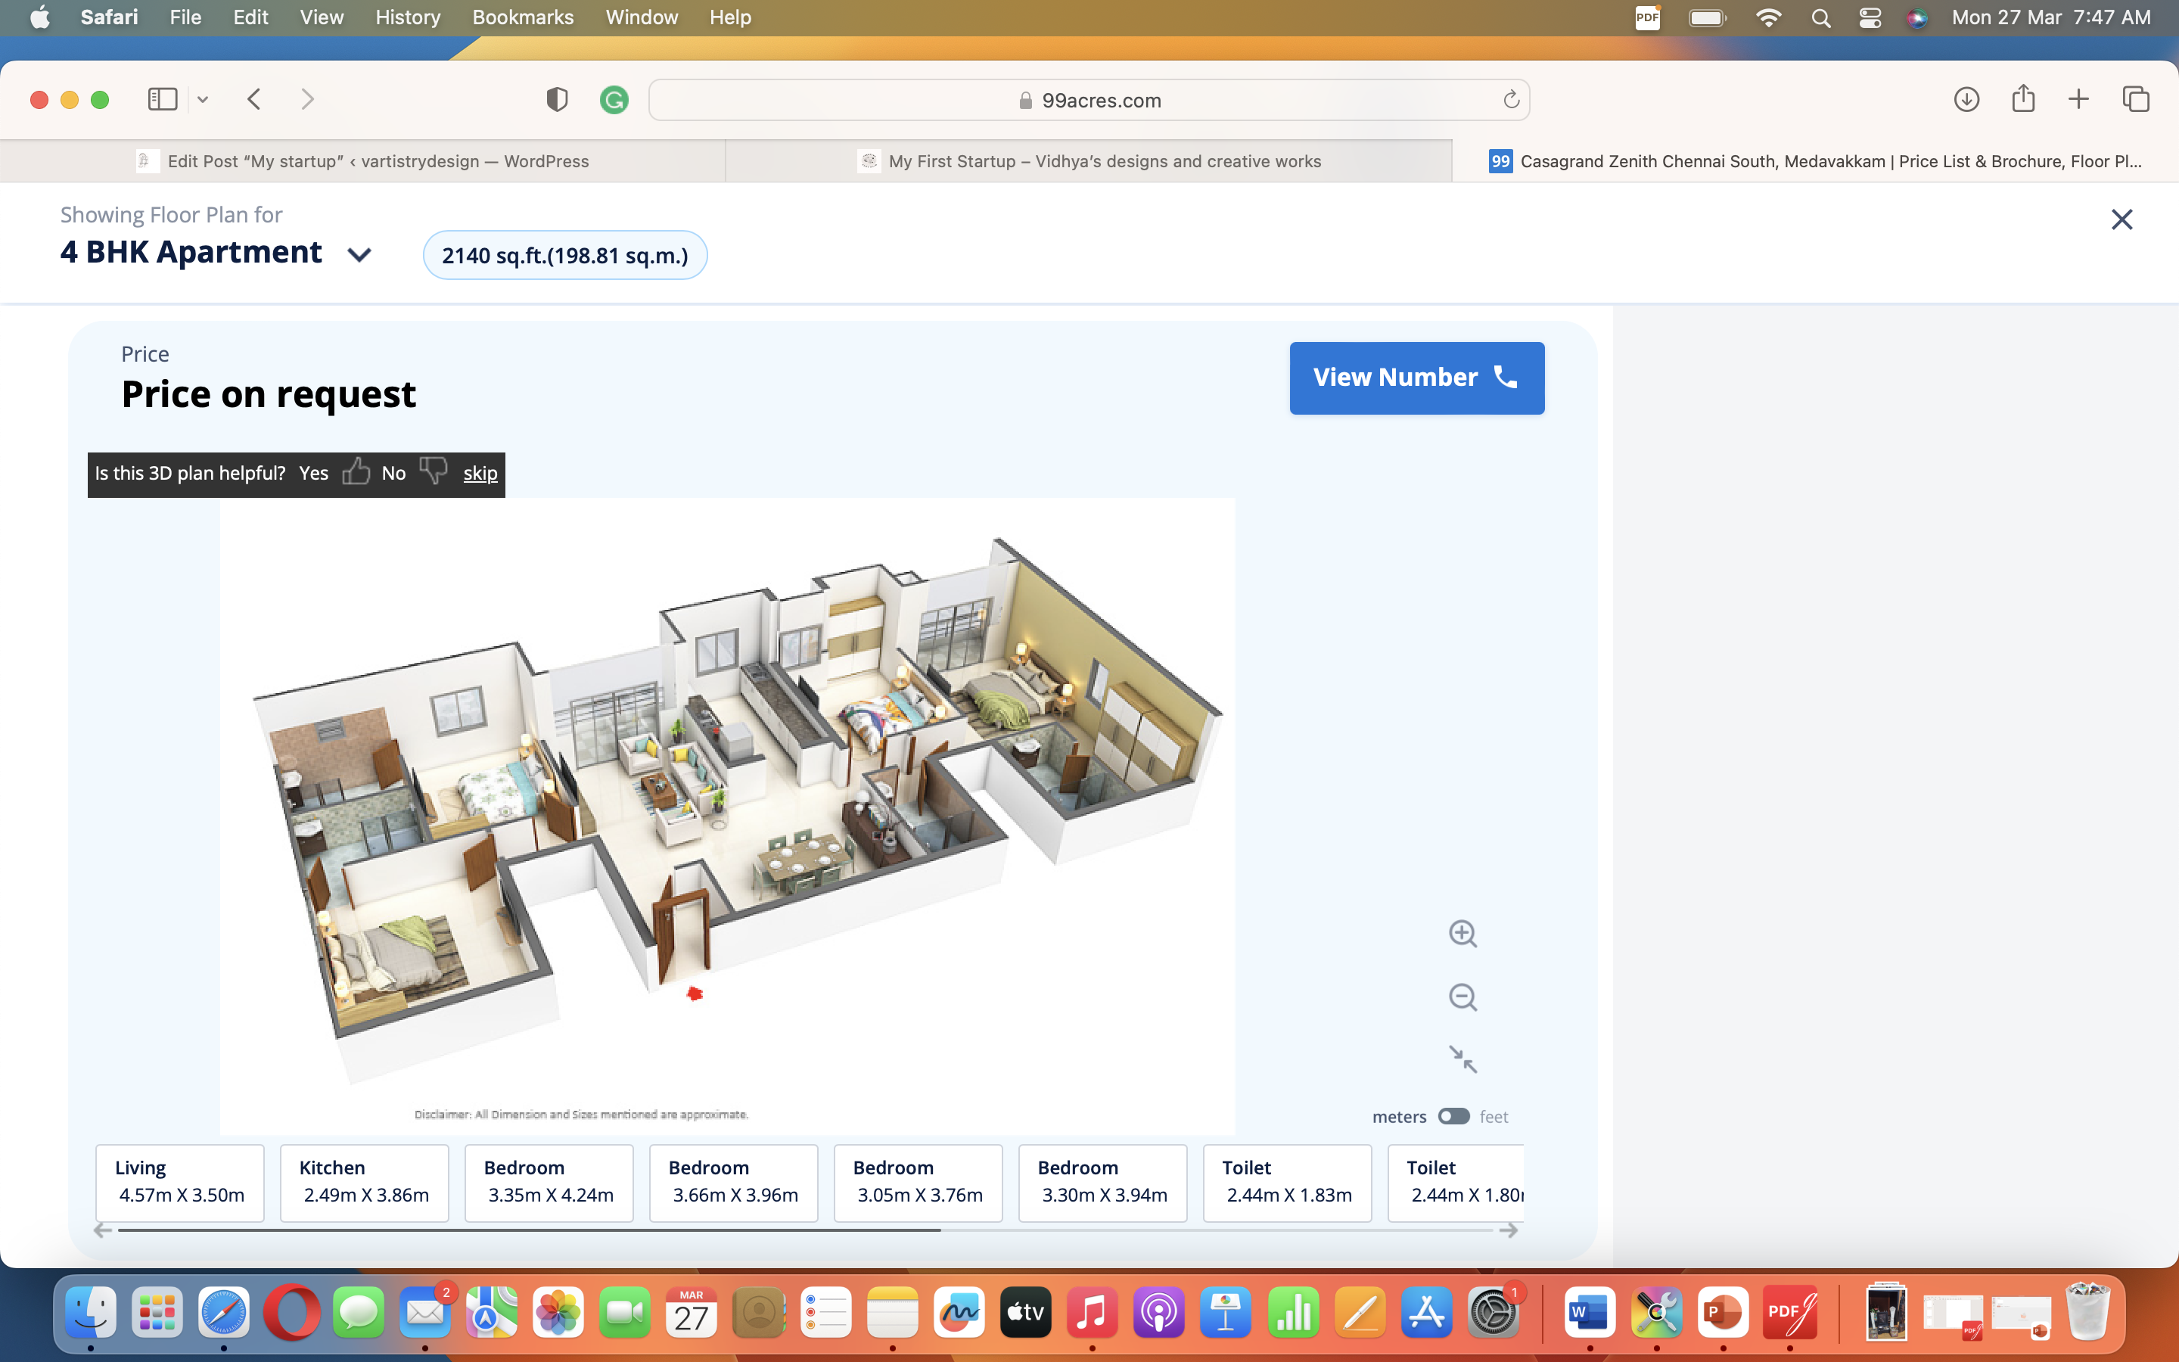This screenshot has height=1362, width=2179.
Task: Toggle units between meters and feet
Action: [1453, 1116]
